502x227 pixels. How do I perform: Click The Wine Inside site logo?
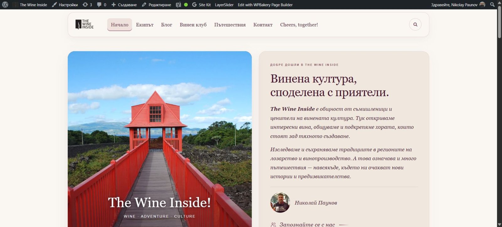coord(84,24)
